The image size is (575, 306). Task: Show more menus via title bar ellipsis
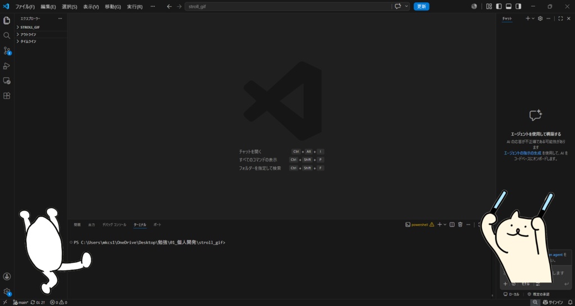coord(153,7)
